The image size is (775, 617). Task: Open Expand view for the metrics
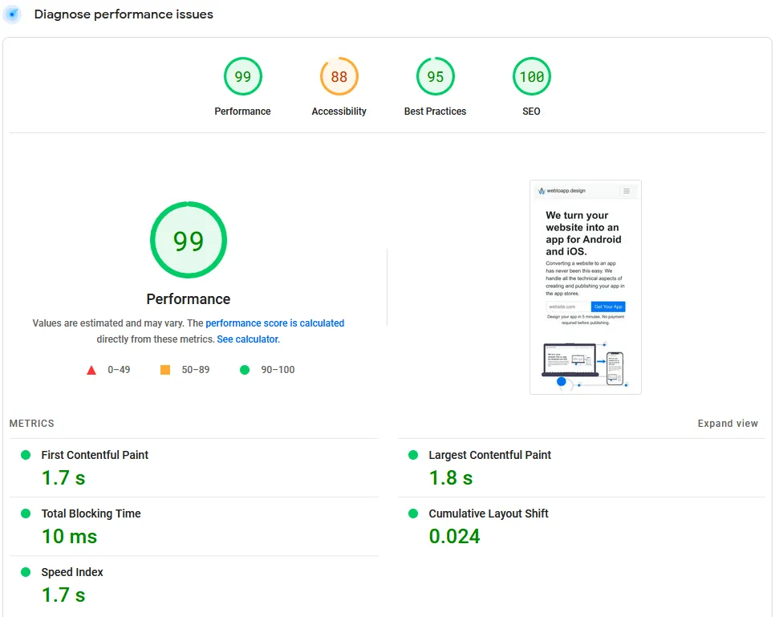pyautogui.click(x=728, y=423)
